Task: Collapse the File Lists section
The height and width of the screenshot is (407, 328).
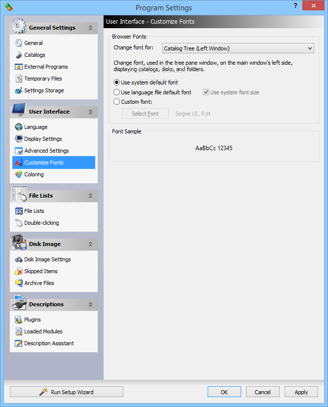Action: click(x=90, y=196)
